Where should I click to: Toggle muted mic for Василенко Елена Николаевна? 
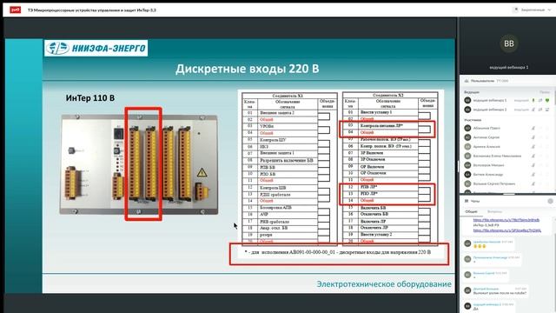click(x=533, y=156)
